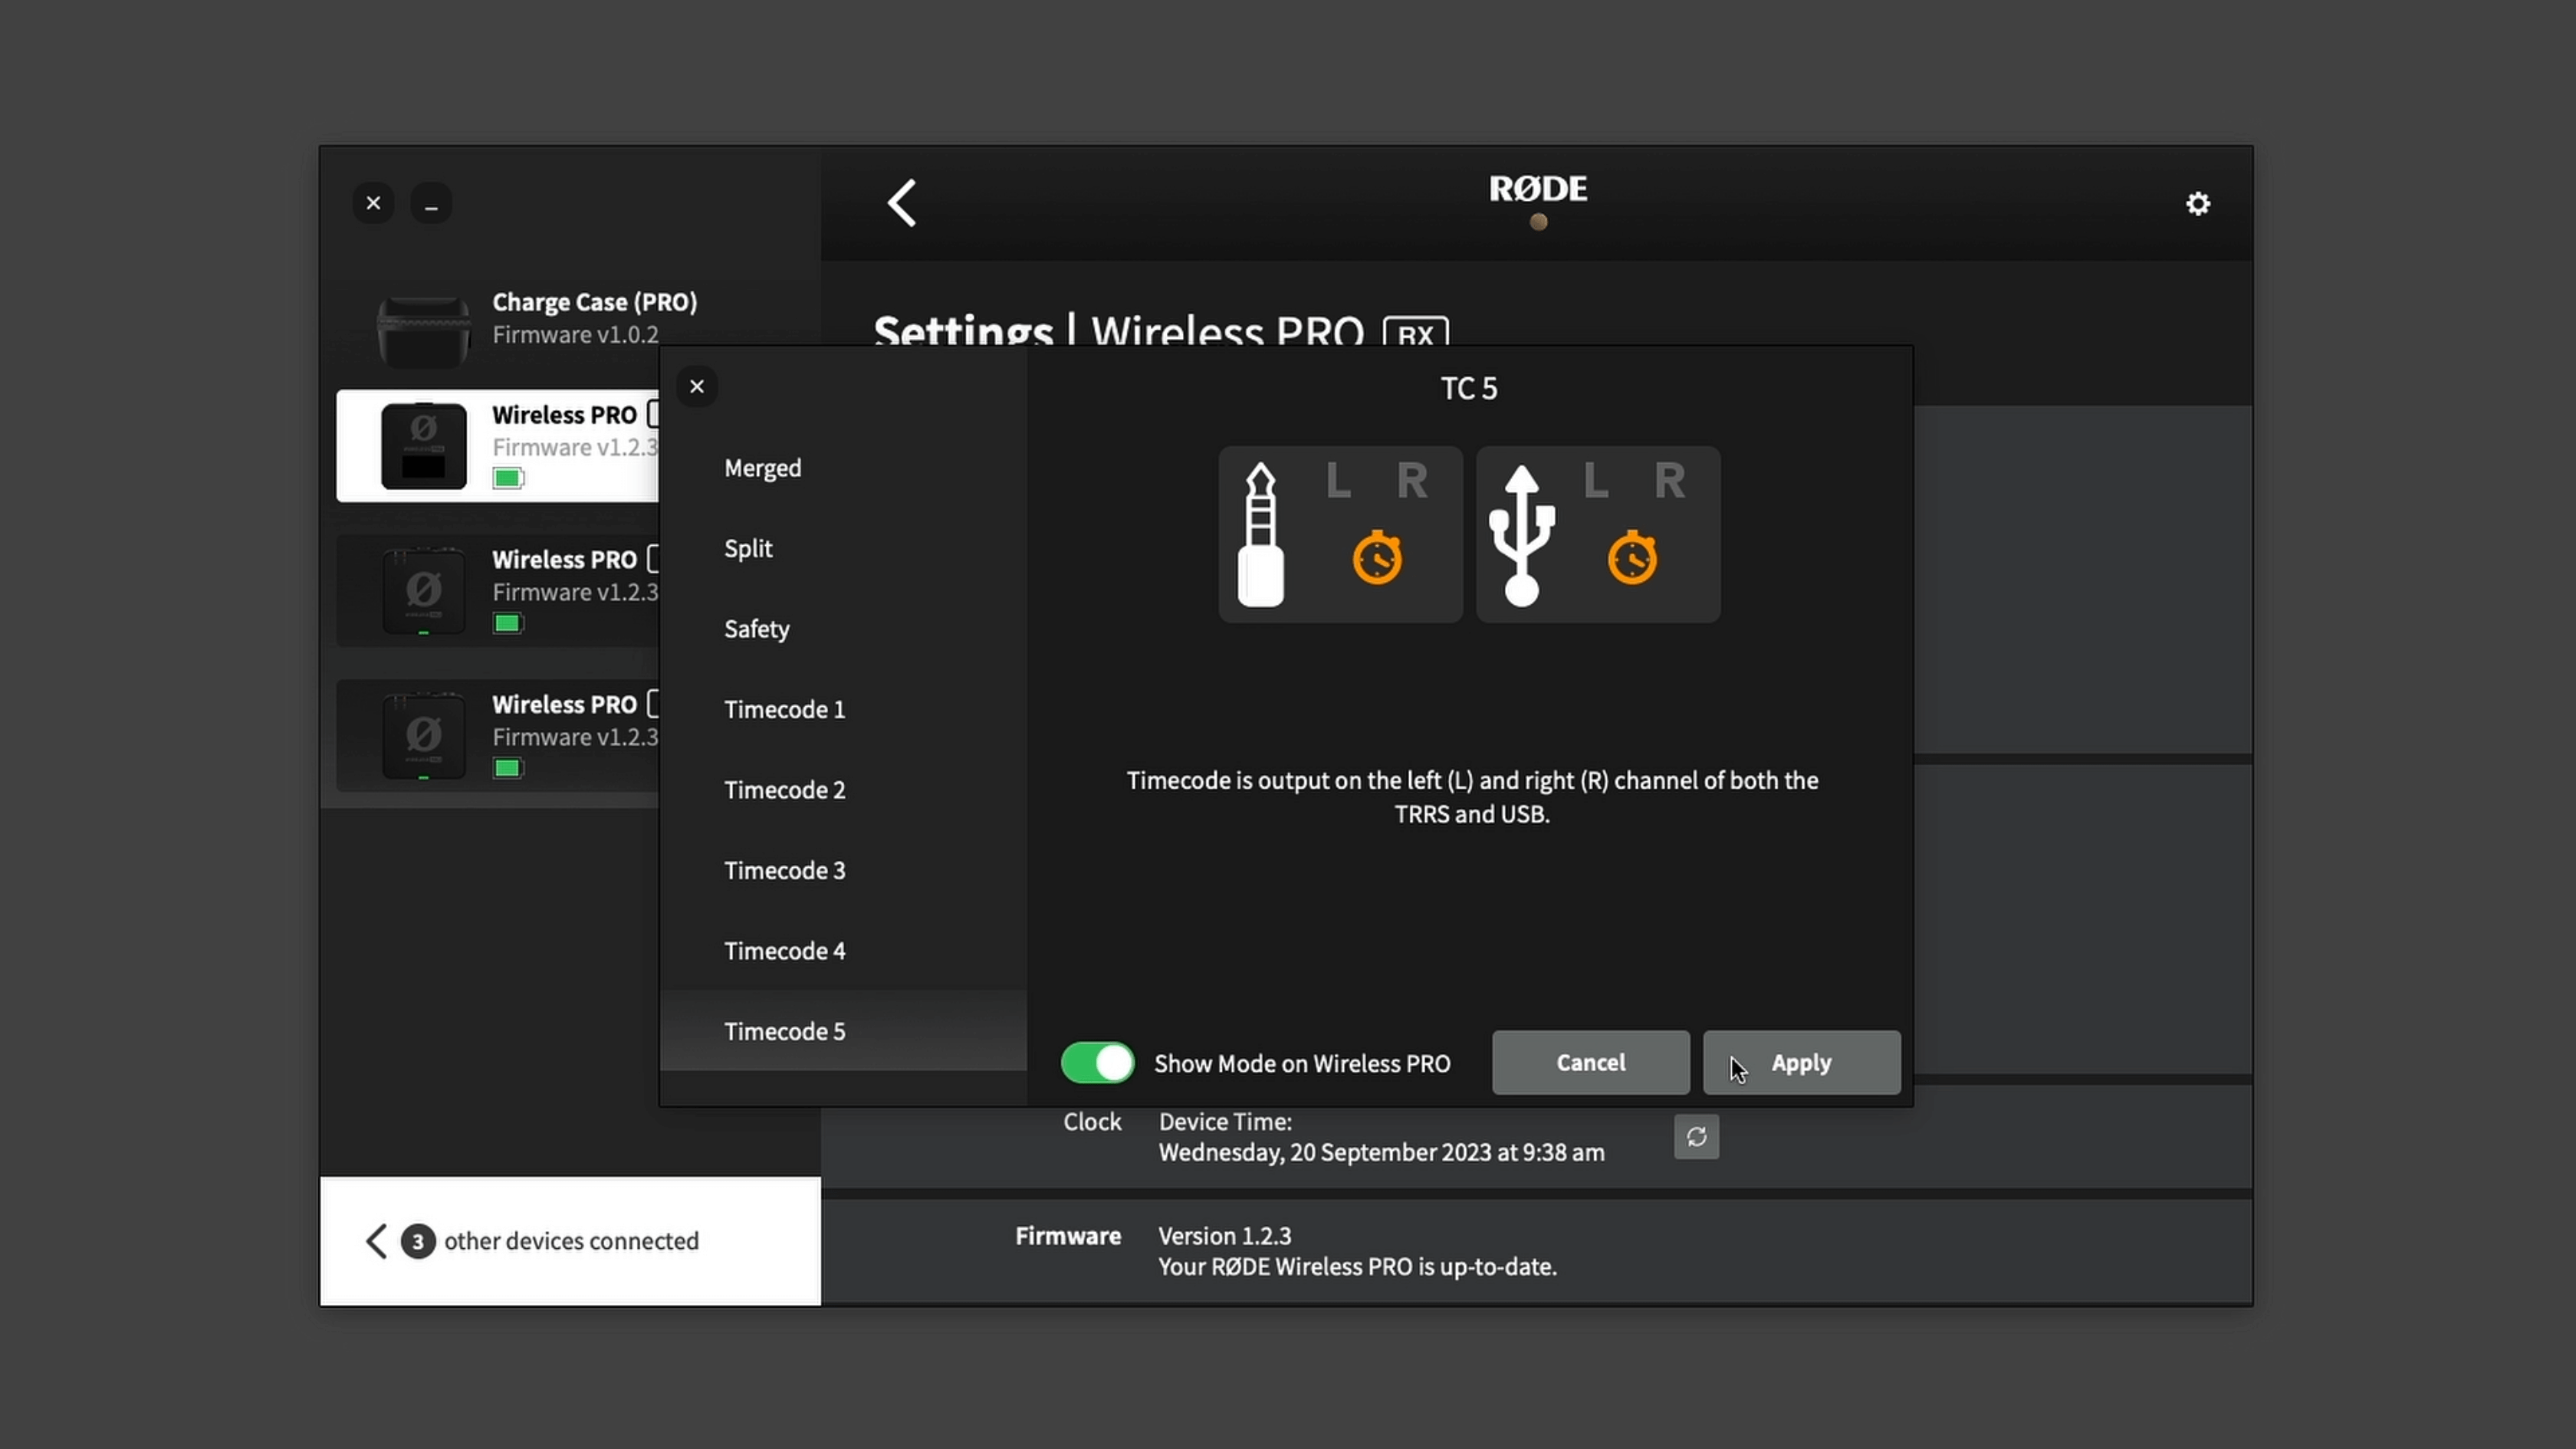Choose Timecode 1 mode

pyautogui.click(x=785, y=710)
